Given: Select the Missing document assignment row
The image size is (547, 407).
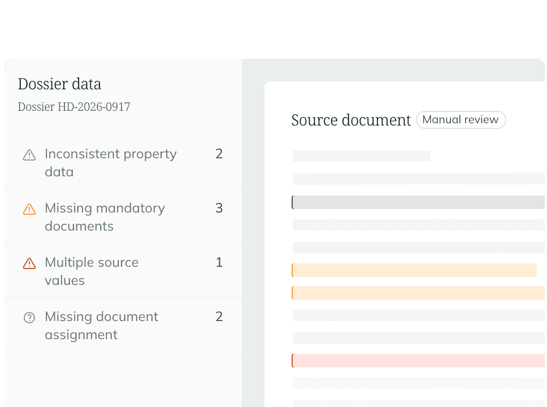Looking at the screenshot, I should 123,326.
